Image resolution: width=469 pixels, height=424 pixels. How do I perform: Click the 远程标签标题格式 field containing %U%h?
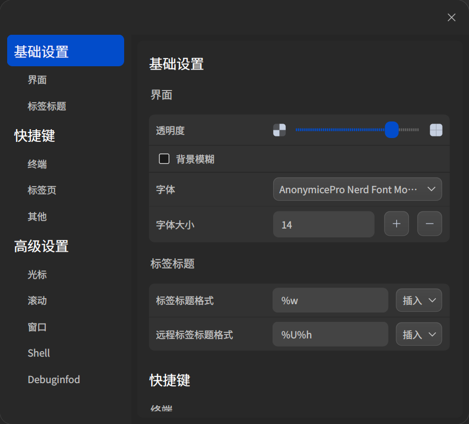tap(330, 334)
